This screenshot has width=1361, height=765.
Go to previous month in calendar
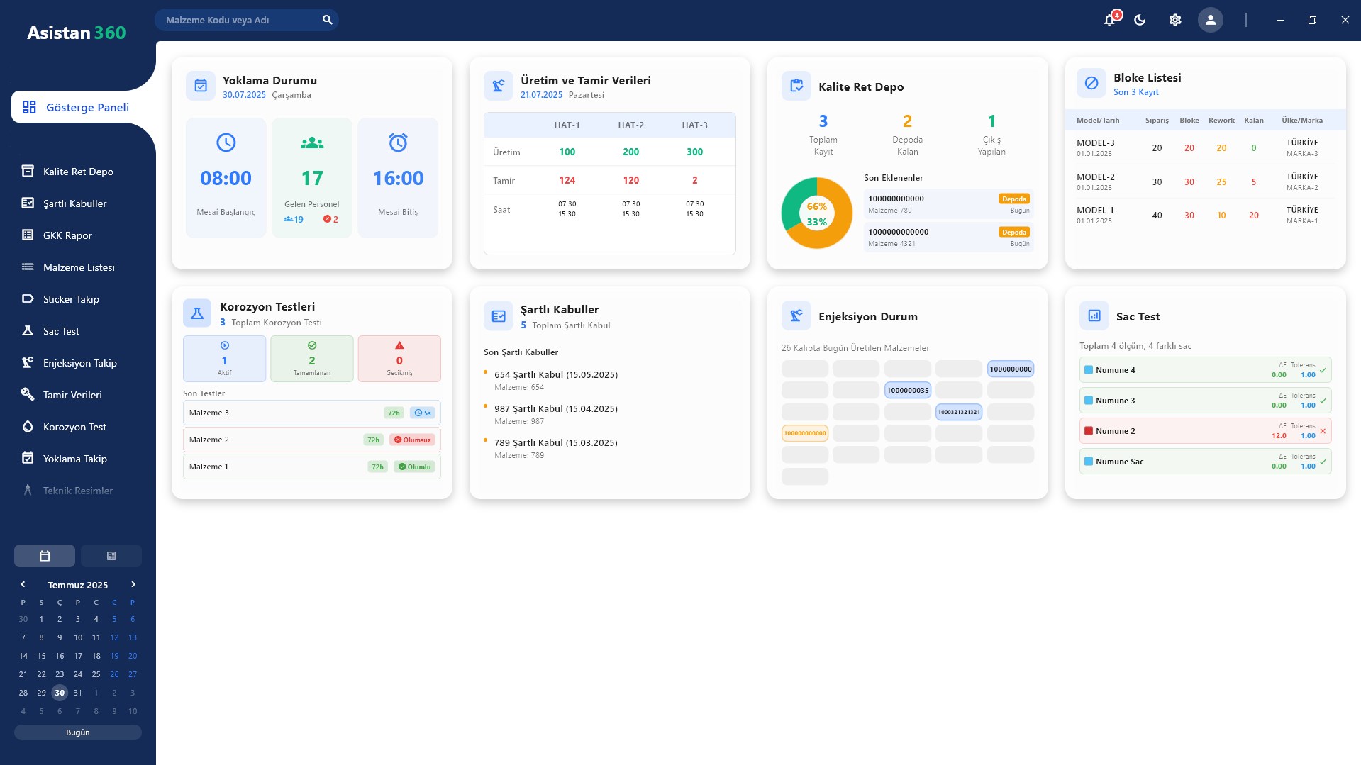23,584
